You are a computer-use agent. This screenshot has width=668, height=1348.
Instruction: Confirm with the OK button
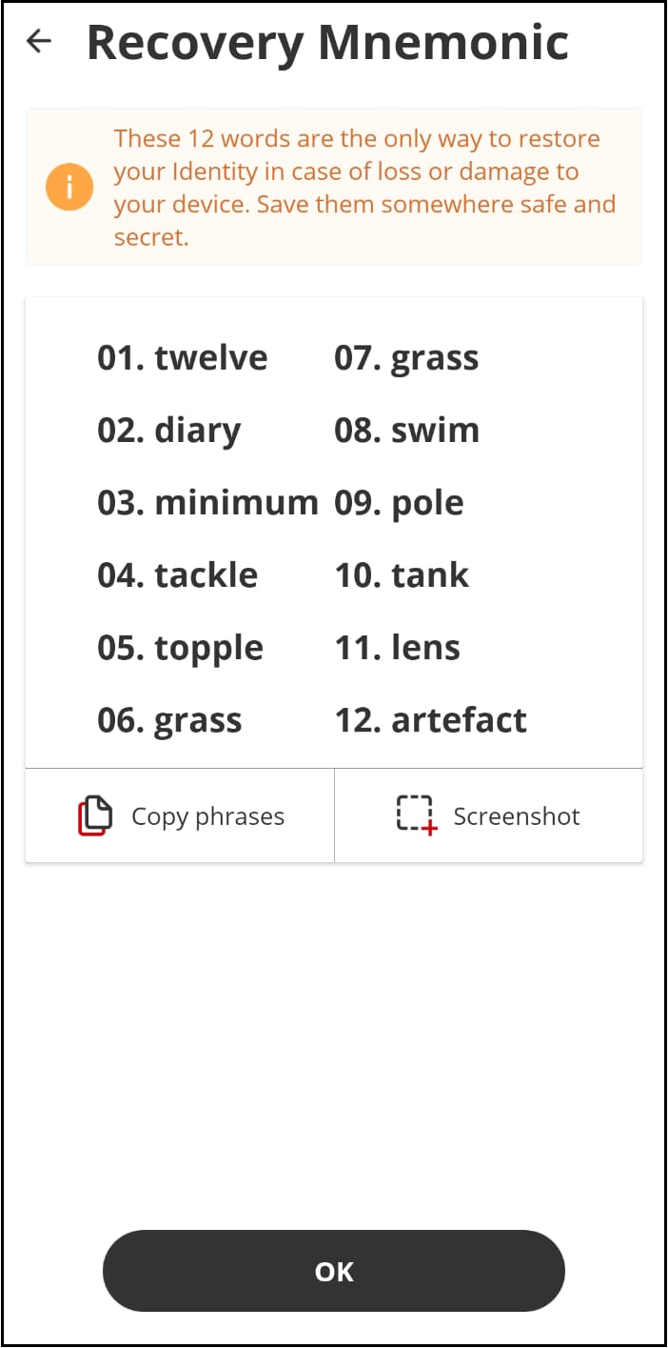click(334, 1271)
